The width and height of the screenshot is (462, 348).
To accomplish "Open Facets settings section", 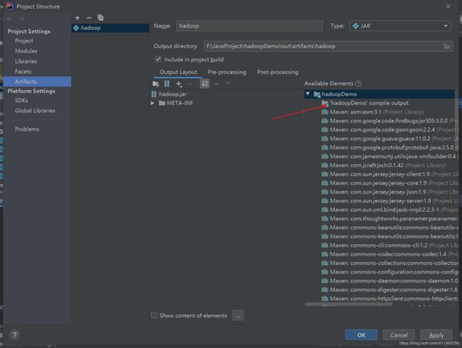I will point(23,72).
